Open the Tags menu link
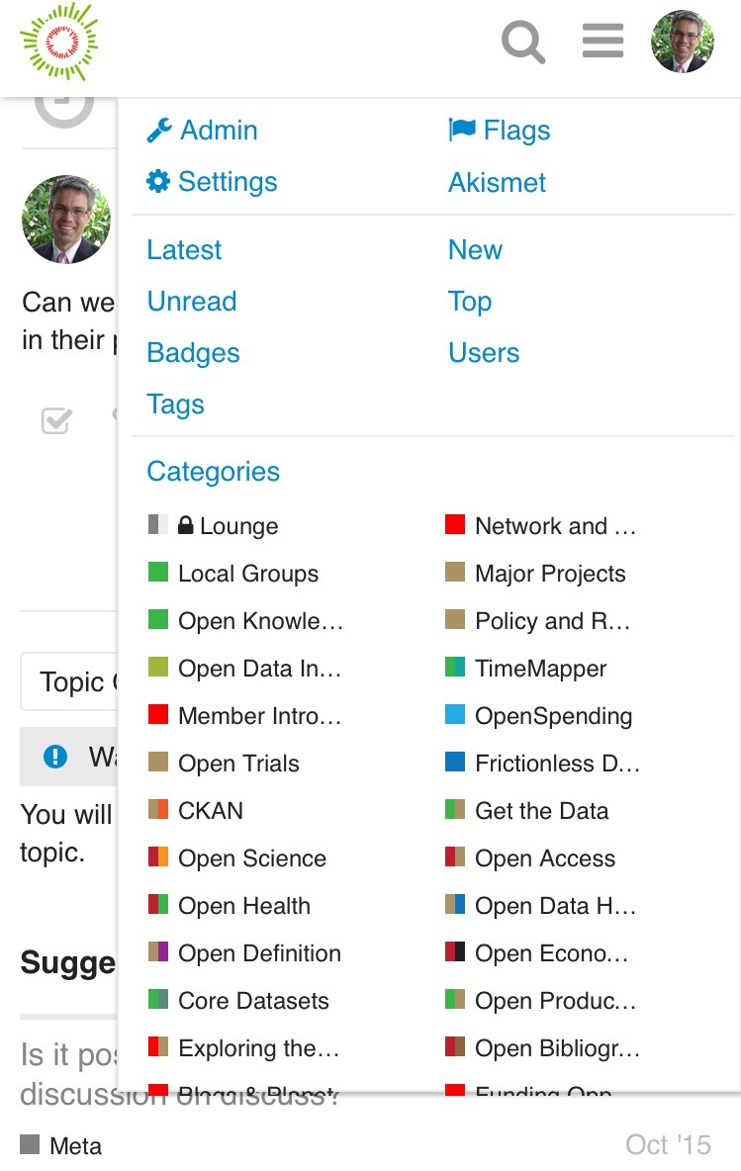Image resolution: width=741 pixels, height=1171 pixels. pyautogui.click(x=175, y=405)
